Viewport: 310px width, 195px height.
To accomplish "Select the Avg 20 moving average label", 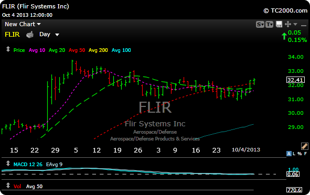I will pyautogui.click(x=57, y=50).
